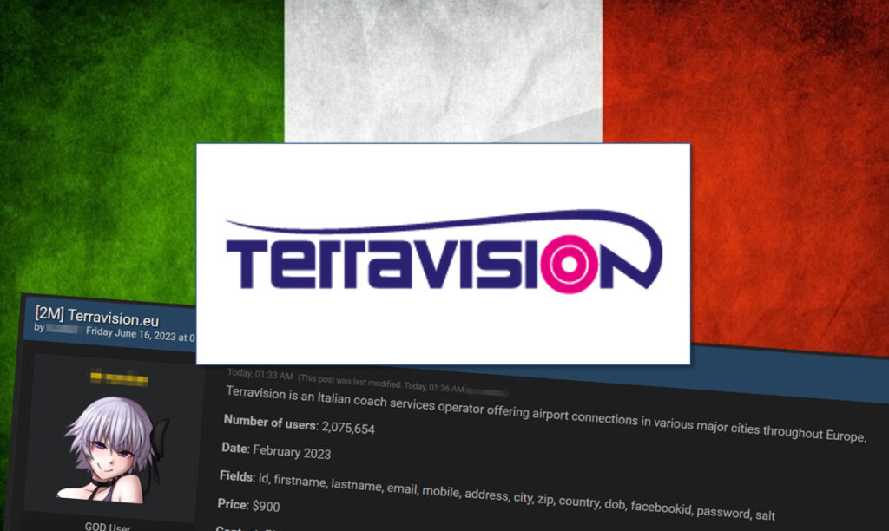This screenshot has height=531, width=889.
Task: Click the "Price: $900" line
Action: pyautogui.click(x=248, y=504)
